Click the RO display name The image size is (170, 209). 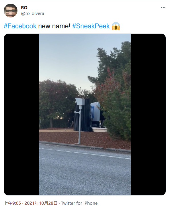click(x=24, y=8)
